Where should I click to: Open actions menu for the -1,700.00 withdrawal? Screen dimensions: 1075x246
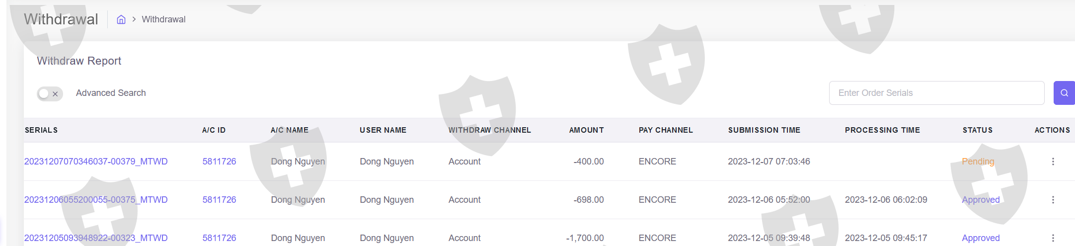tap(1053, 238)
